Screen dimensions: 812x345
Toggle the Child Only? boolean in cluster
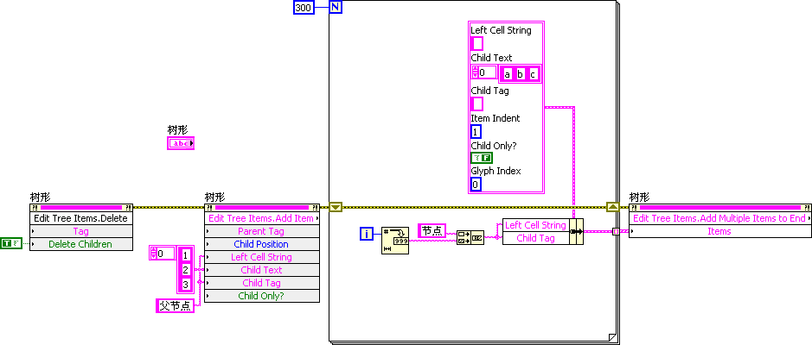coord(481,158)
